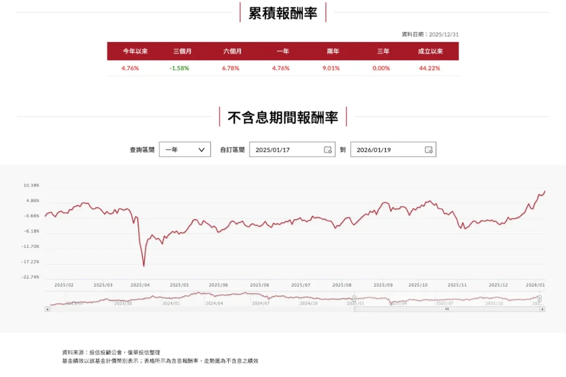Click the 自訂區間 label
Image resolution: width=566 pixels, height=377 pixels.
pos(233,150)
